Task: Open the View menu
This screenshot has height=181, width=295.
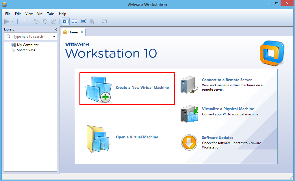Action: 29,14
